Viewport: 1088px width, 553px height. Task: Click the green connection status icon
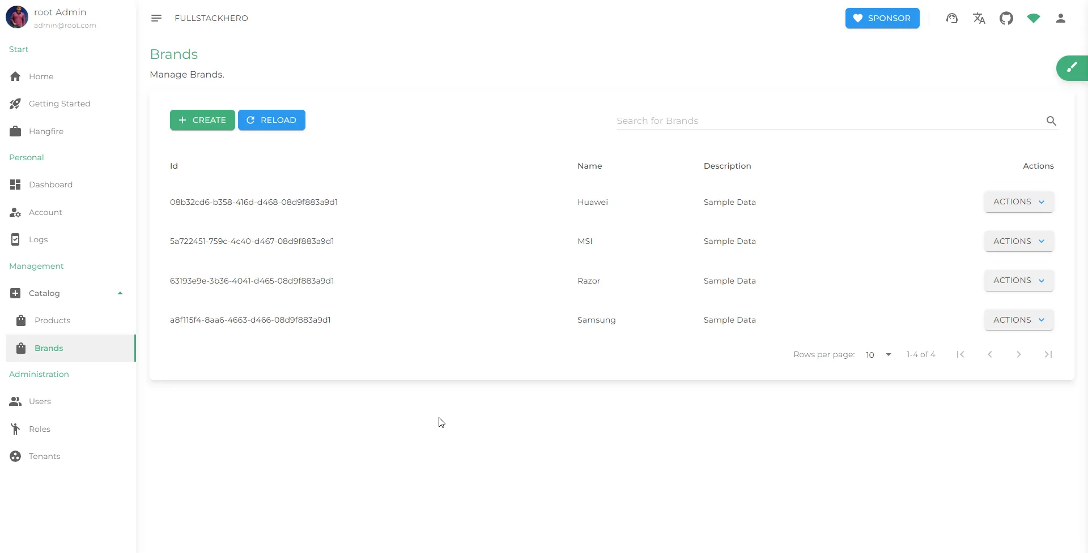point(1034,18)
